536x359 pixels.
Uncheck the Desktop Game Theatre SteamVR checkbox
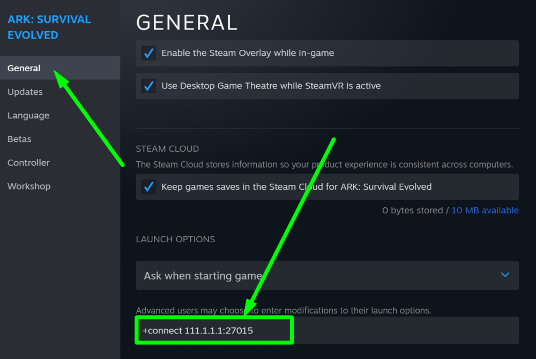[x=148, y=86]
